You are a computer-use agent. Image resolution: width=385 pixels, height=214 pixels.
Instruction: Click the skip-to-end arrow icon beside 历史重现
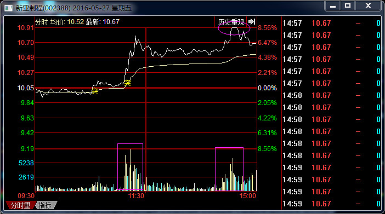(252, 22)
